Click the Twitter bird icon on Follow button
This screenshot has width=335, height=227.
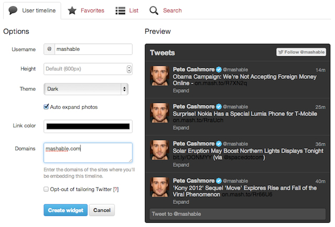[x=281, y=52]
